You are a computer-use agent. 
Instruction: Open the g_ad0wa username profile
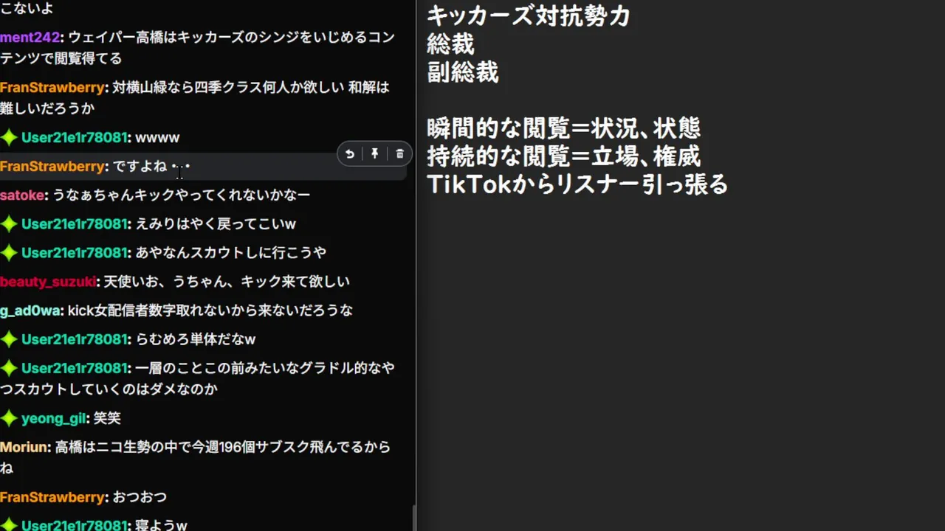click(x=30, y=310)
